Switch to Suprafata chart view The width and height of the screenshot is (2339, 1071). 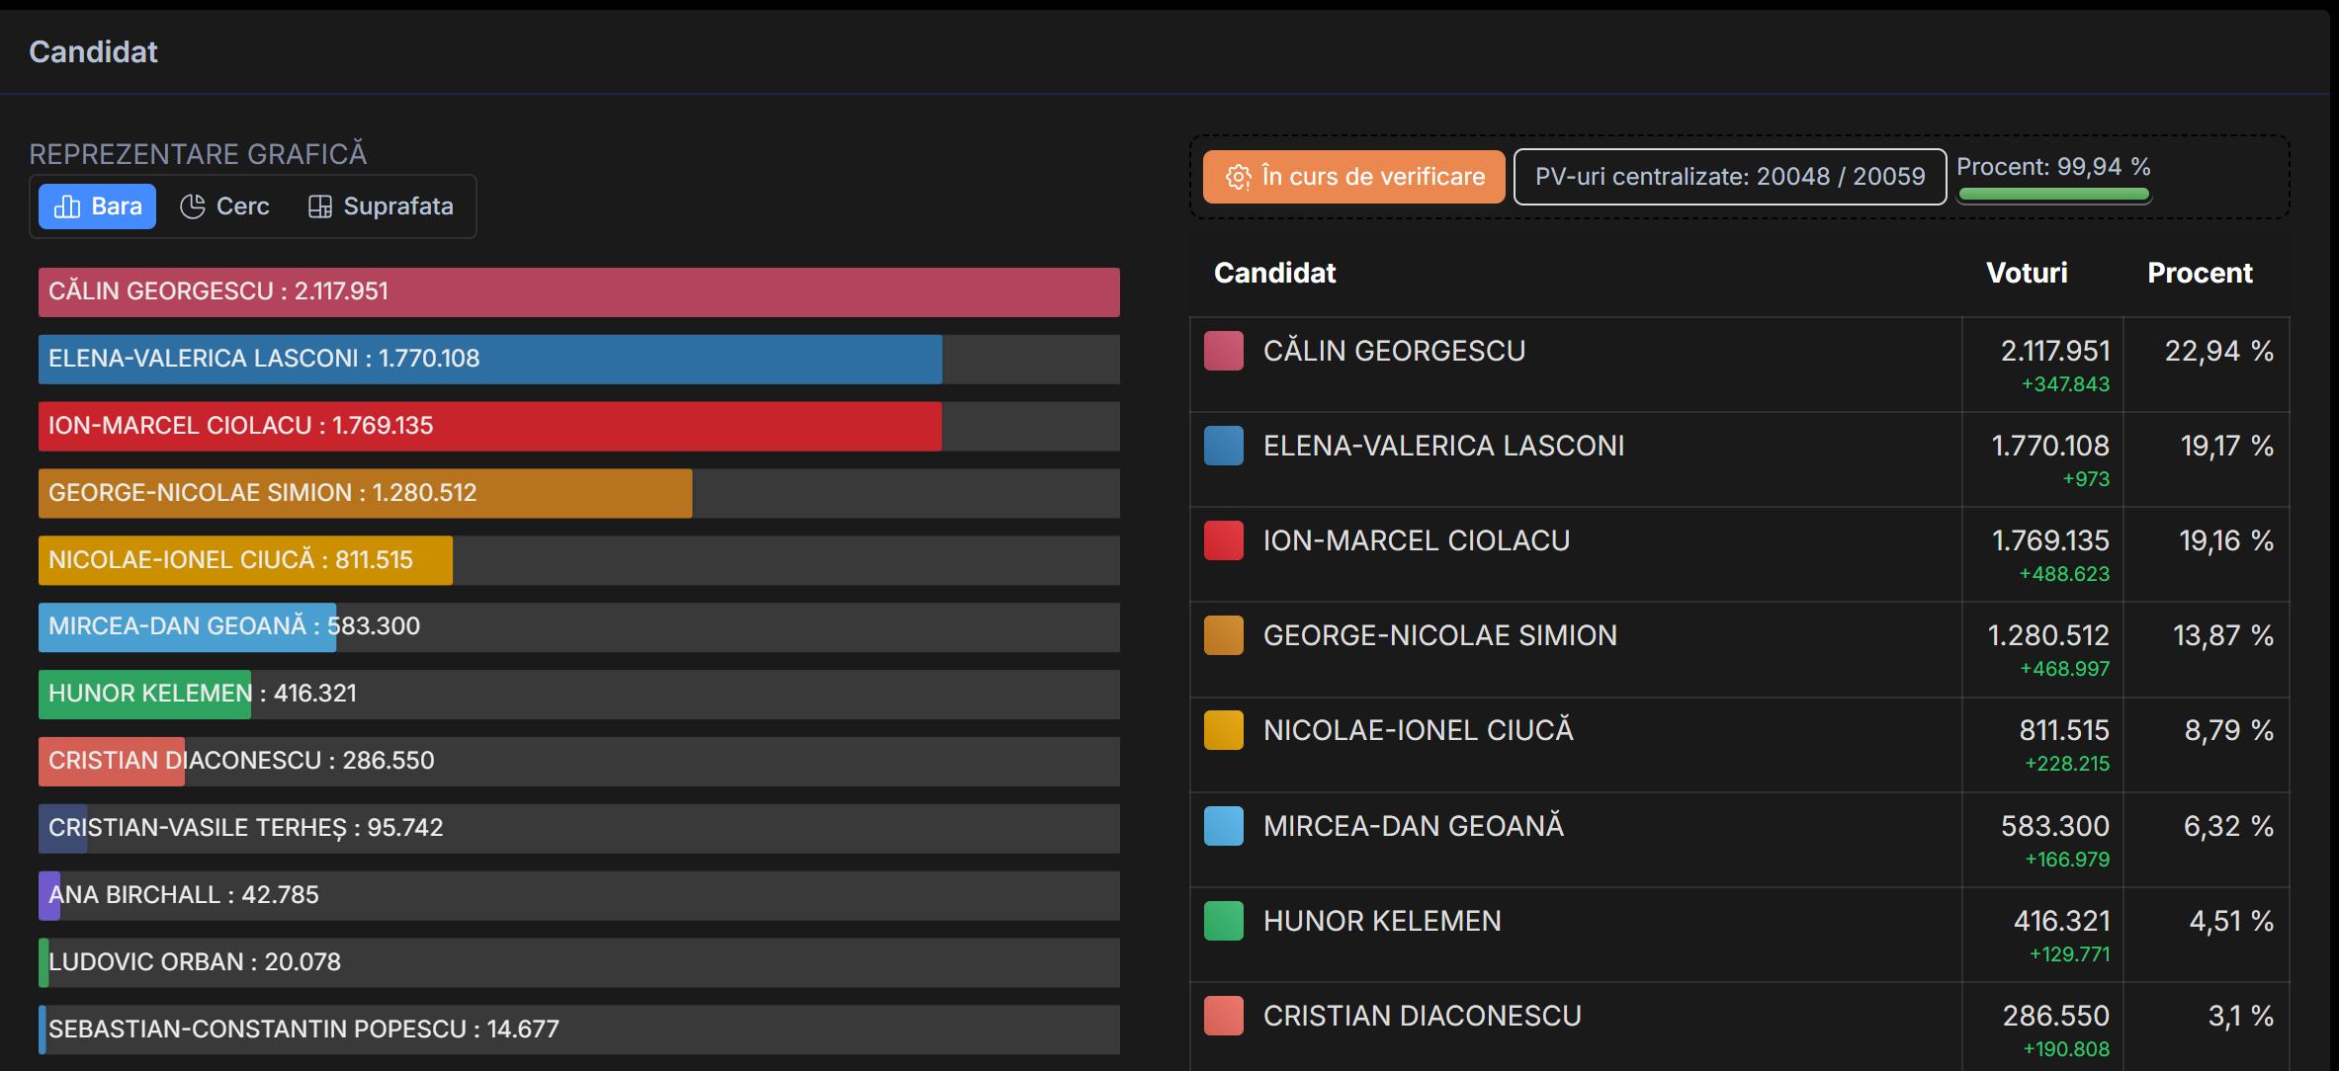(382, 206)
